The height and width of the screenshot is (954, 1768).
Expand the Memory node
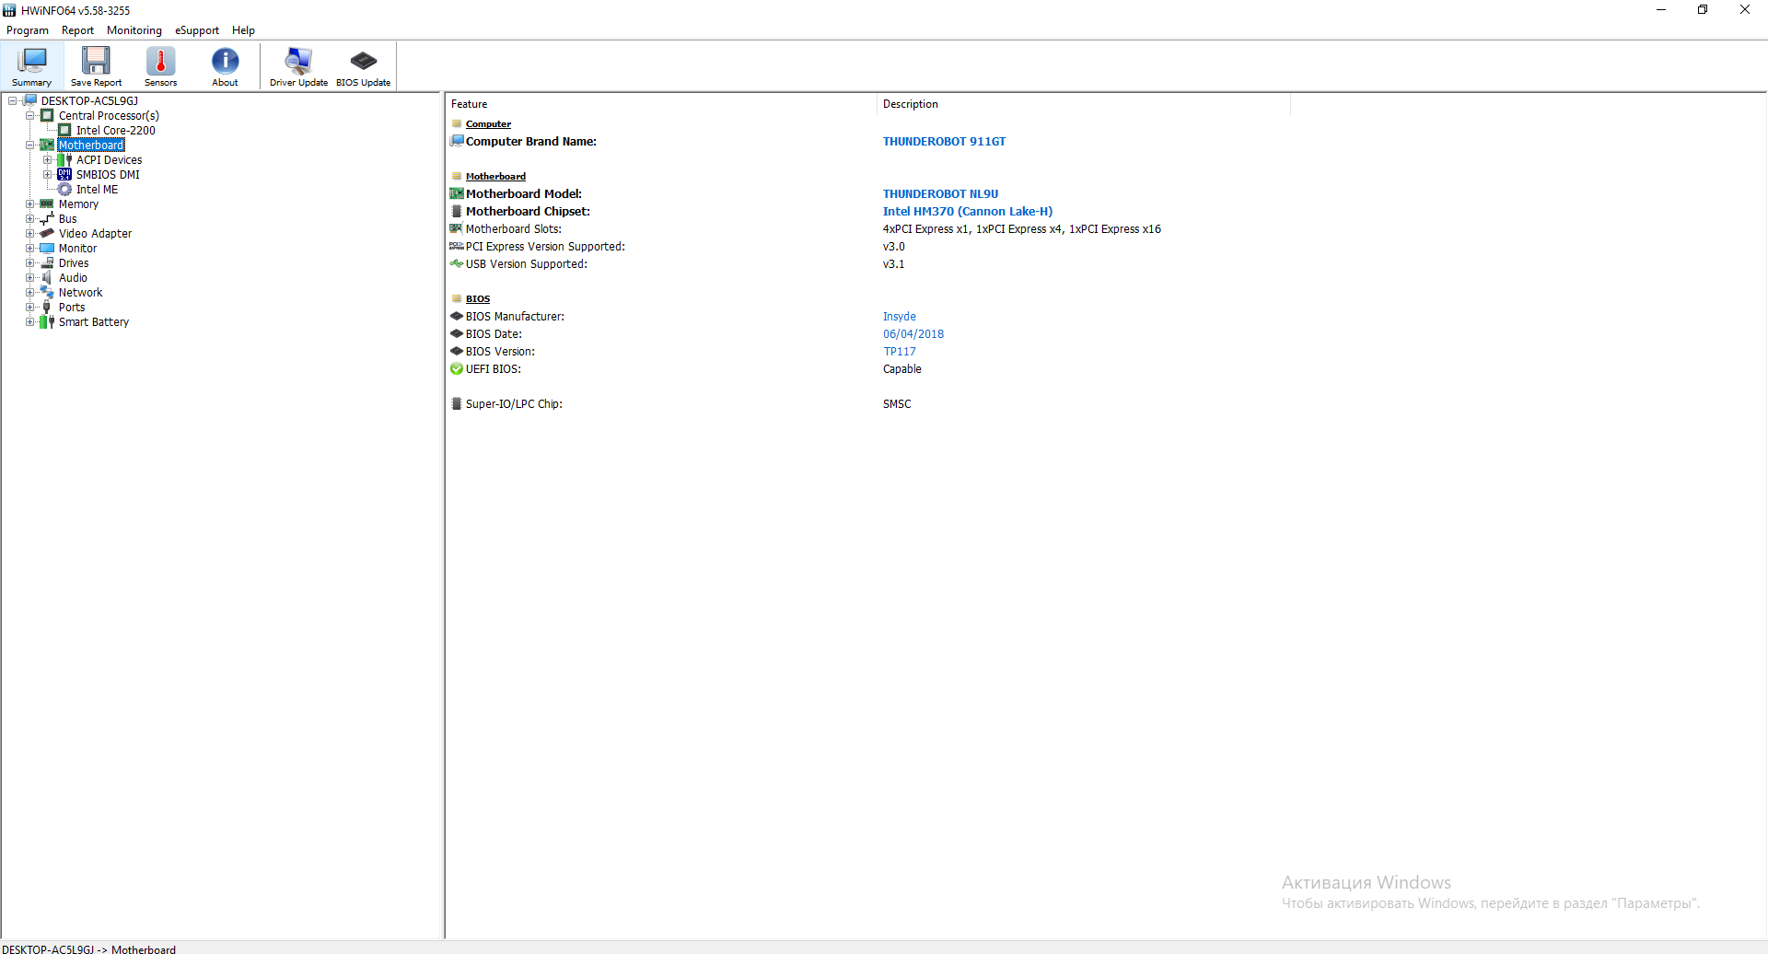[30, 204]
